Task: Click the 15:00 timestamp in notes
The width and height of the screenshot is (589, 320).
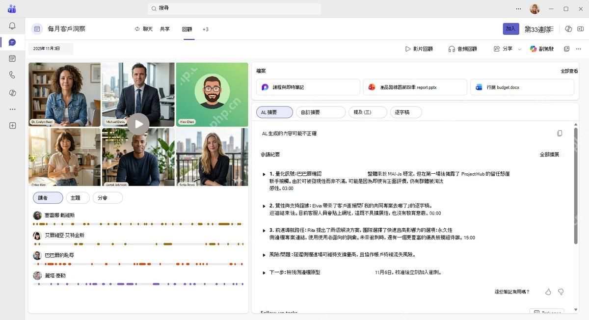Action: point(469,238)
